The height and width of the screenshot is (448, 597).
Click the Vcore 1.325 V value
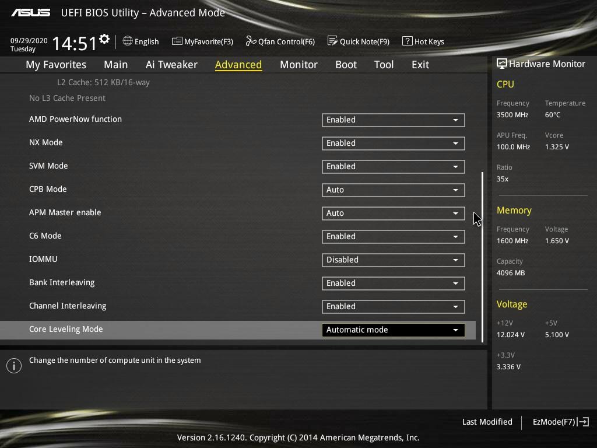(x=557, y=146)
